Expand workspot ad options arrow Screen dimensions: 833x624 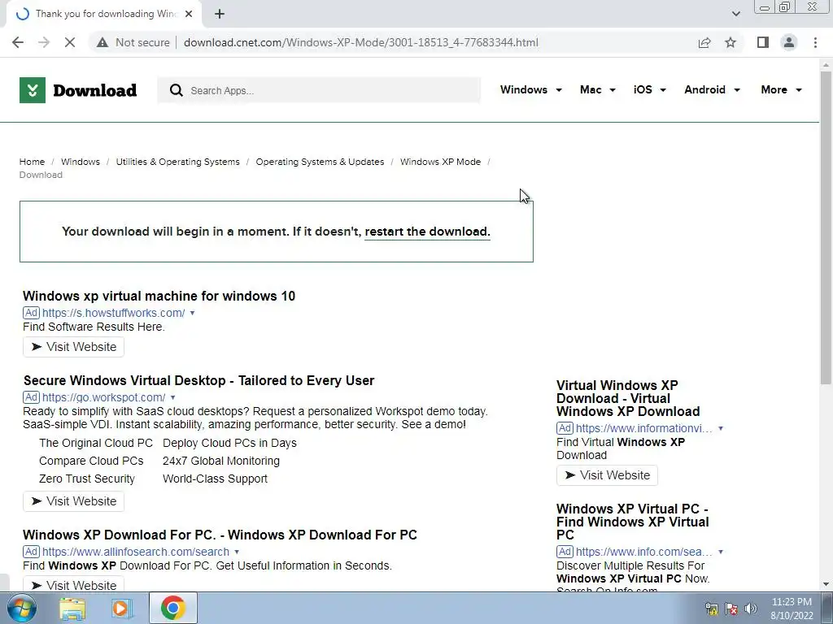coord(172,397)
